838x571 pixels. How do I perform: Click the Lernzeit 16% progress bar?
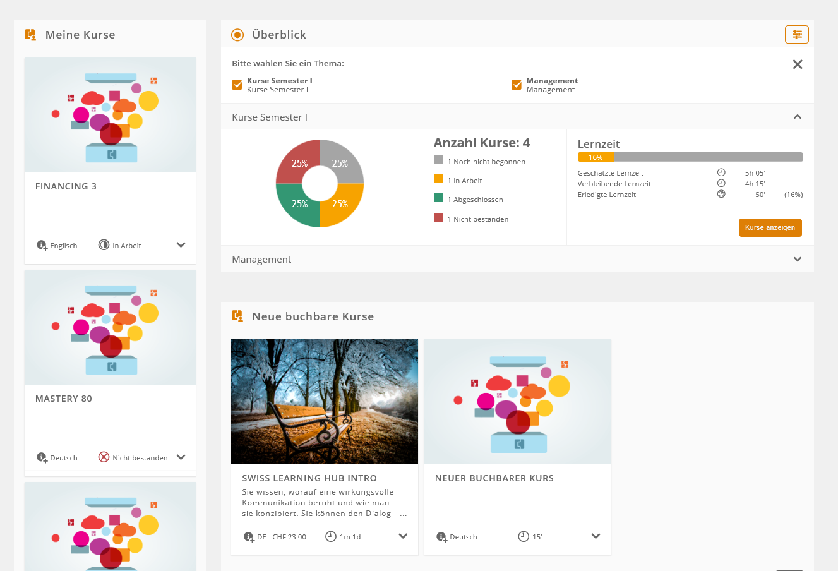[690, 157]
